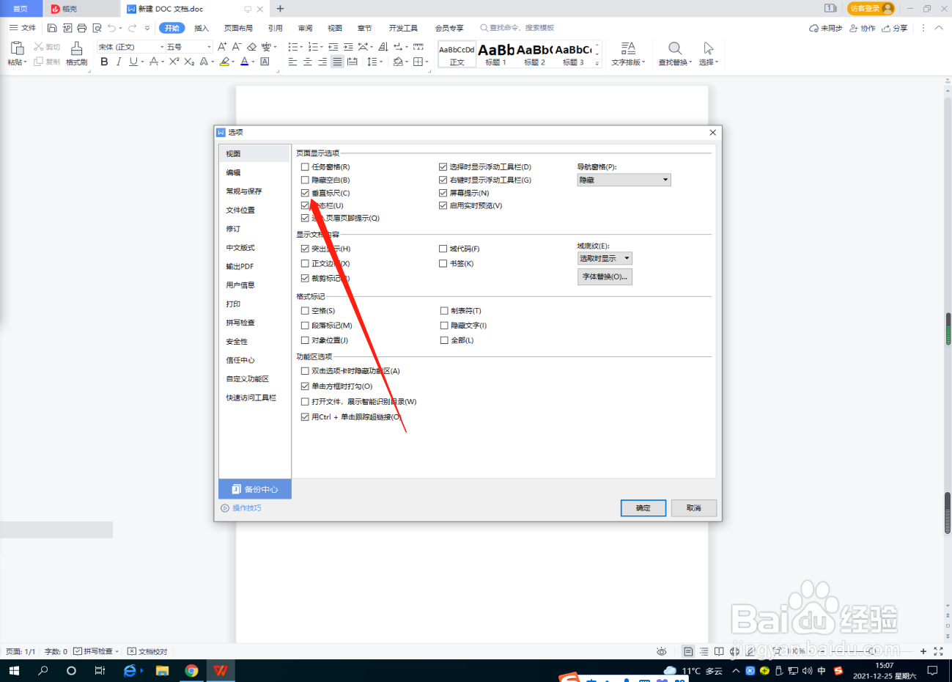This screenshot has height=682, width=952.
Task: Click the 字体替换(O)... button
Action: [x=605, y=276]
